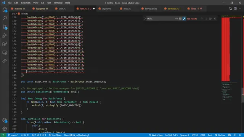Screen dimensions: 244x137
Task: Change indentation via Spaces: 4
Action: [x=185, y=135]
